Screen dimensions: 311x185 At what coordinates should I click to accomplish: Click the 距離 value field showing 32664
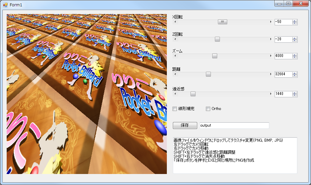[283, 74]
